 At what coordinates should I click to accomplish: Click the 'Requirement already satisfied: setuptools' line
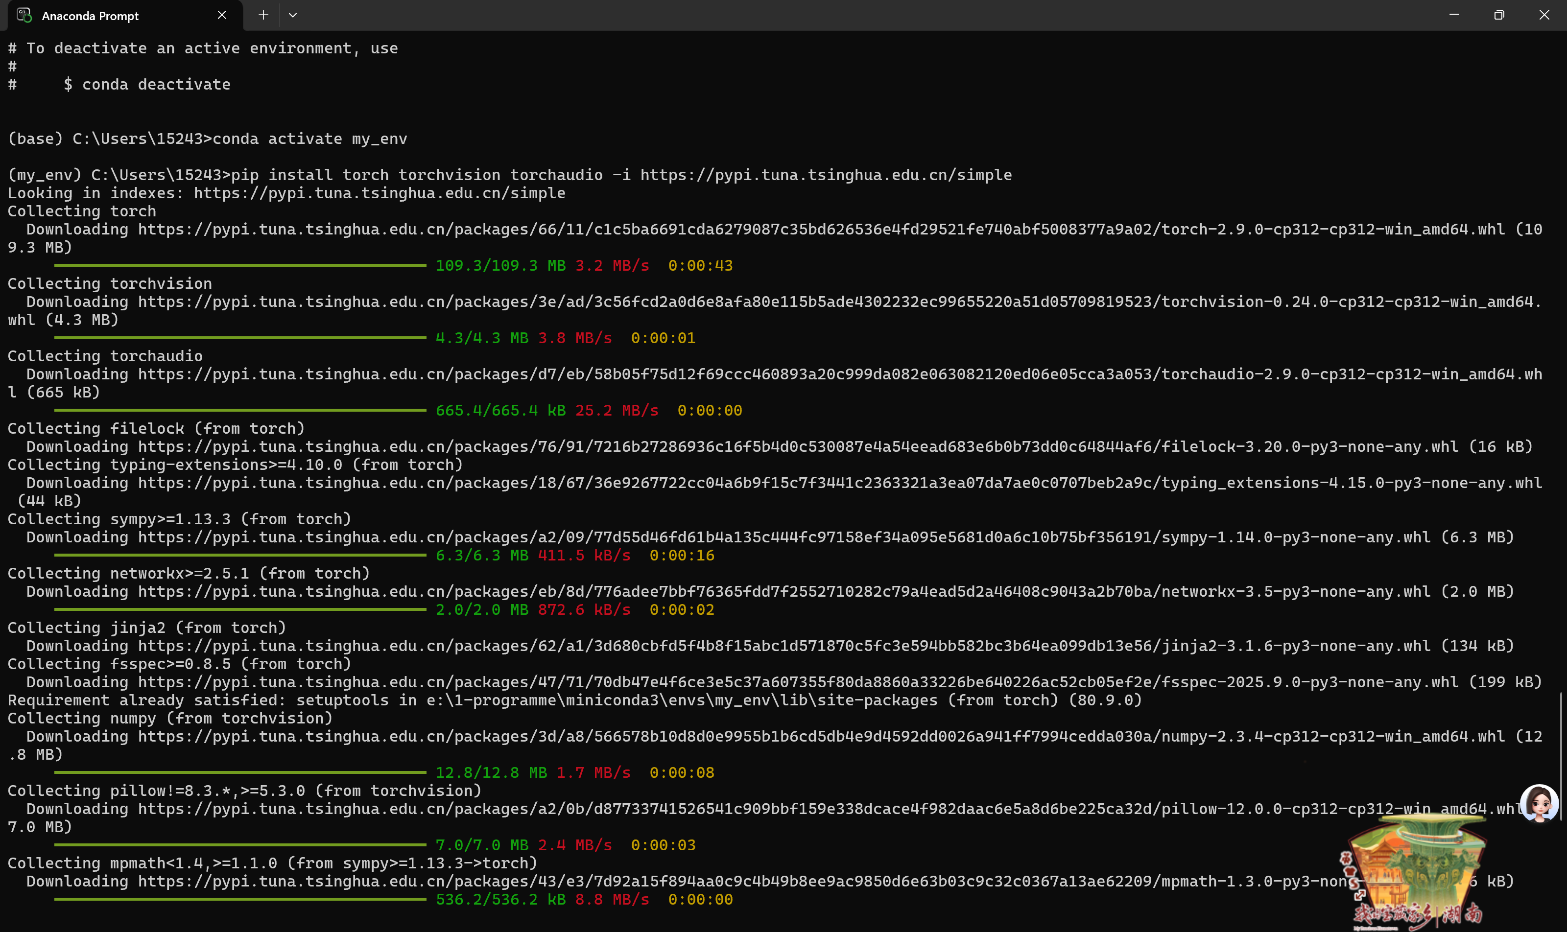(x=575, y=700)
